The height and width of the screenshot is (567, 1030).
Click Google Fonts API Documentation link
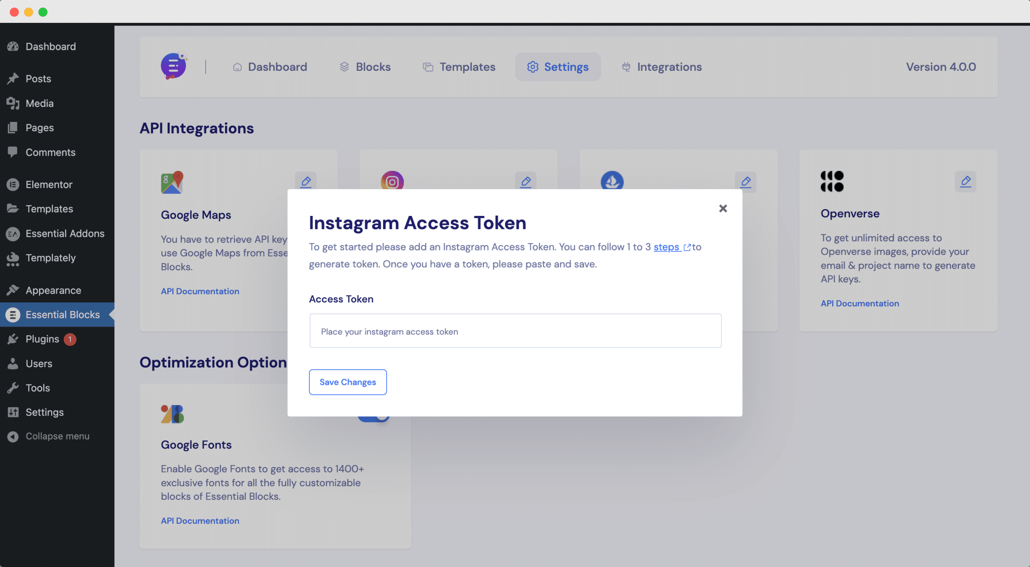click(199, 520)
